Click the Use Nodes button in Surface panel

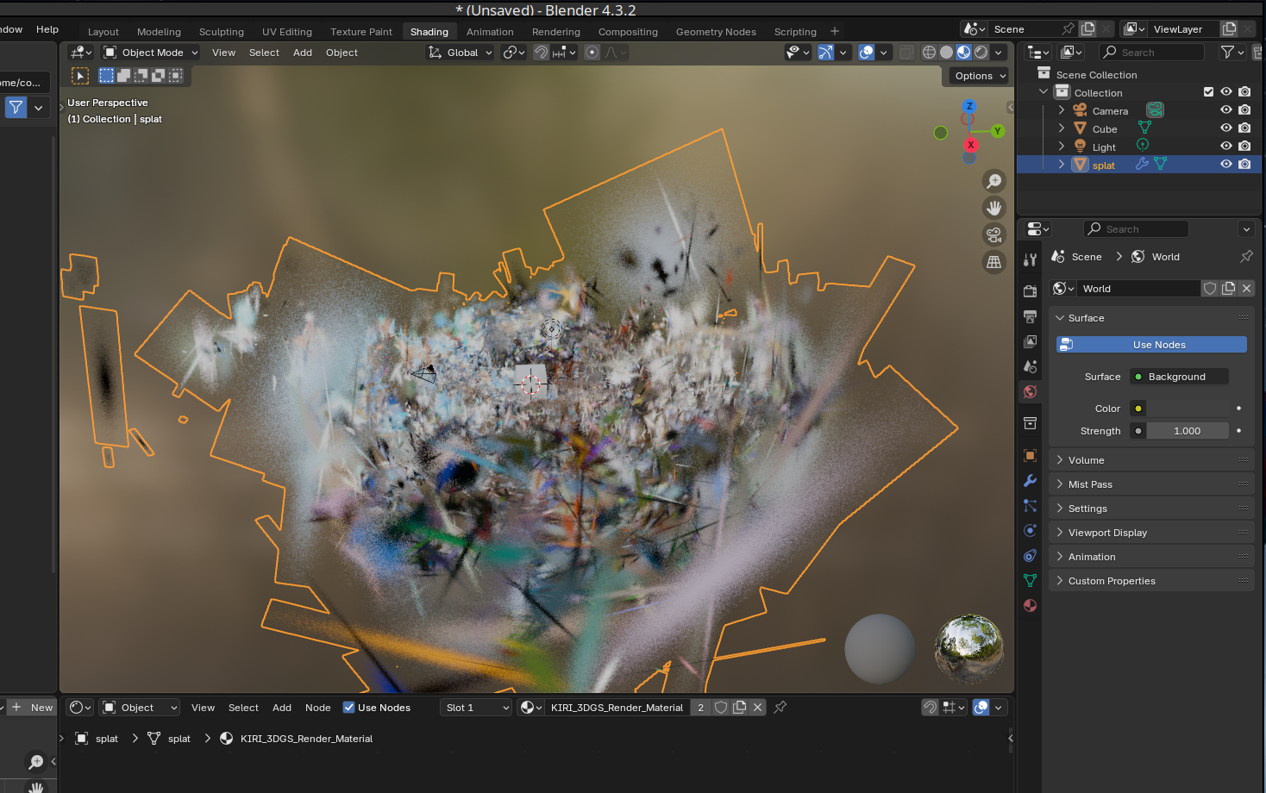click(1151, 345)
